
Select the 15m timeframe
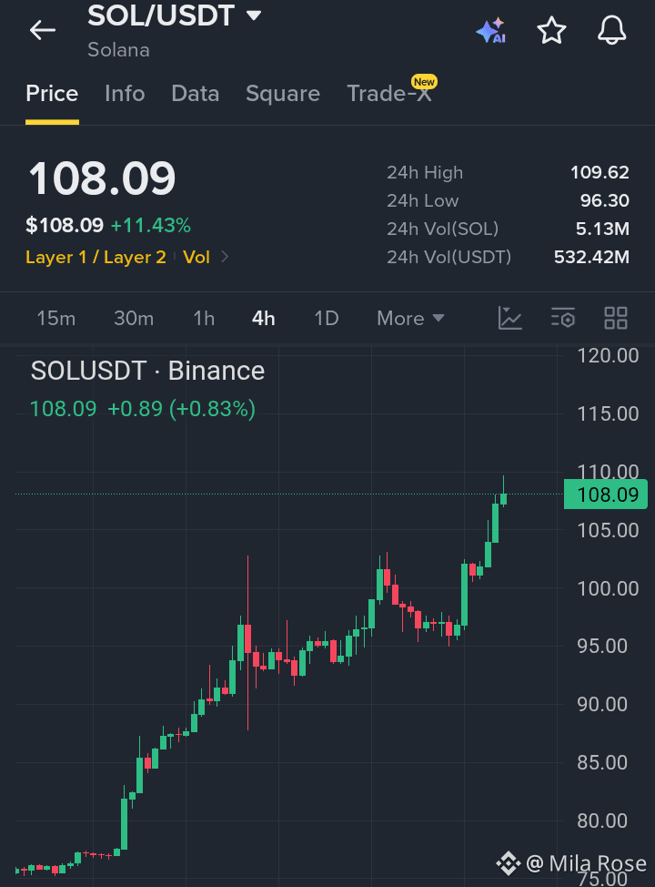pyautogui.click(x=56, y=318)
